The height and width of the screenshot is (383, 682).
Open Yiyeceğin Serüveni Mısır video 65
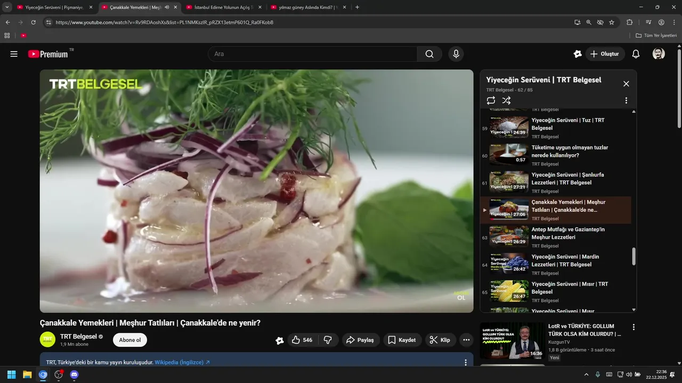tap(556, 292)
